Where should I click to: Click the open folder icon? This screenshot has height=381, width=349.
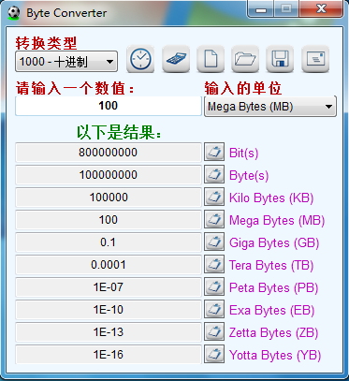(245, 59)
